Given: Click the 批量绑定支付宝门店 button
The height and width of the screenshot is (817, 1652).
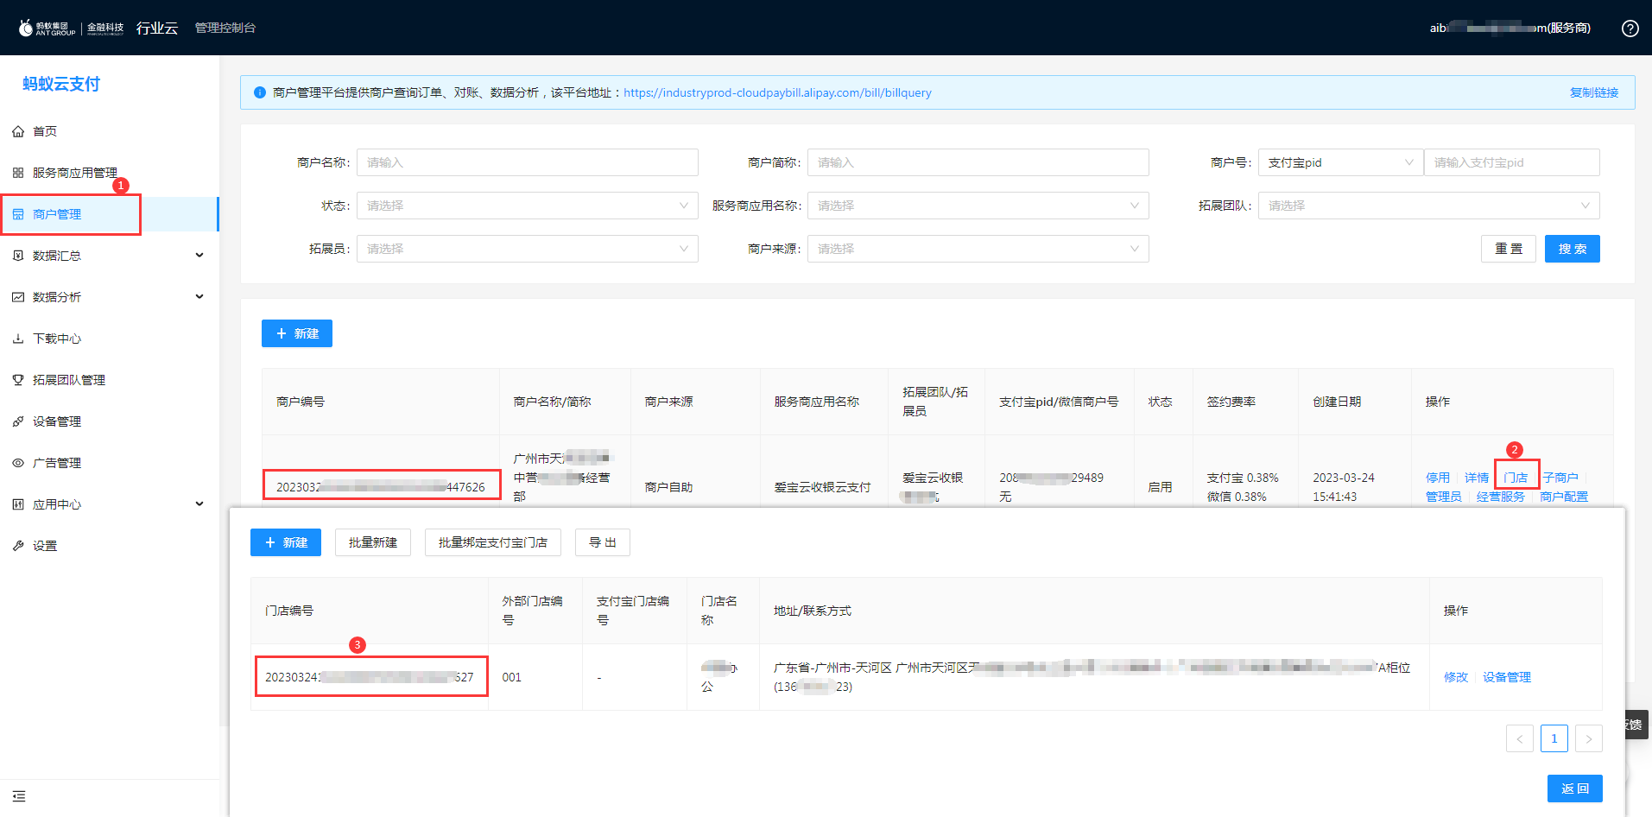Looking at the screenshot, I should pos(493,542).
